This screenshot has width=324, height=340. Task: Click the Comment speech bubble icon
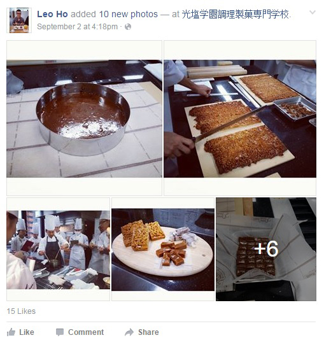pyautogui.click(x=60, y=332)
